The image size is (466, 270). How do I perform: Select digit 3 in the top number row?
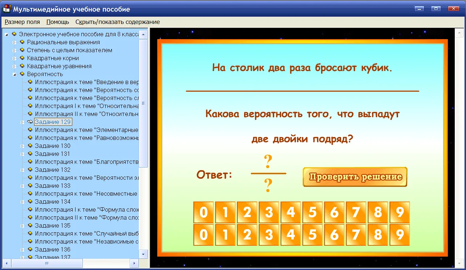click(x=269, y=212)
